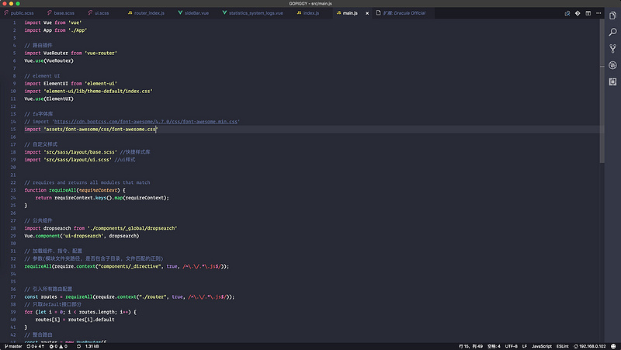Show errors and warnings count
Viewport: 621px width, 350px height.
click(58, 346)
